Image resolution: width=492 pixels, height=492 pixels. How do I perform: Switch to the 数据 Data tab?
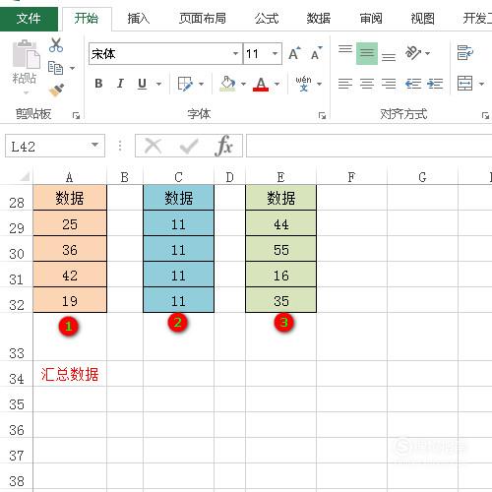(319, 19)
